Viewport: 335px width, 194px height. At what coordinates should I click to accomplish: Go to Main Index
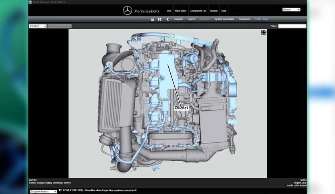(x=180, y=10)
